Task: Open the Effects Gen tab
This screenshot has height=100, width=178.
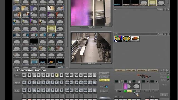Action: coord(153,70)
